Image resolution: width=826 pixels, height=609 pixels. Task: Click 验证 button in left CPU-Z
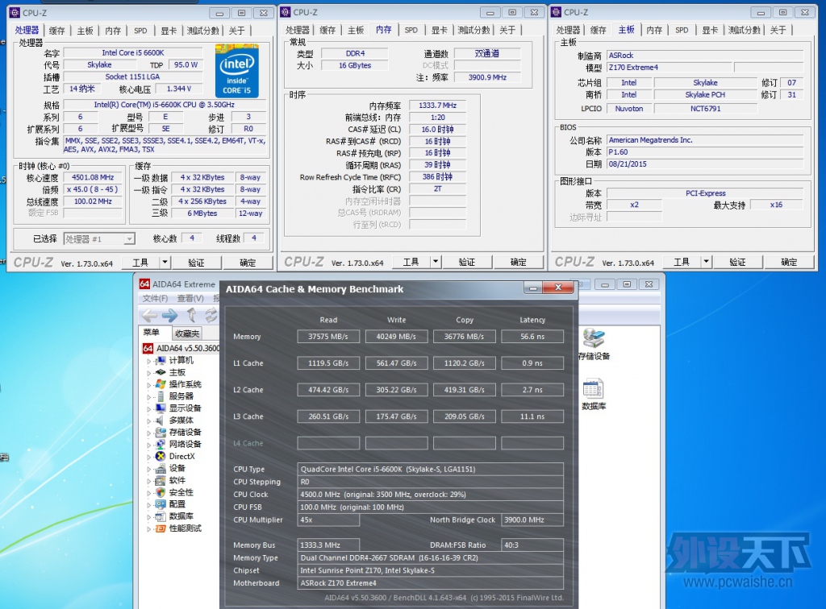pyautogui.click(x=197, y=263)
